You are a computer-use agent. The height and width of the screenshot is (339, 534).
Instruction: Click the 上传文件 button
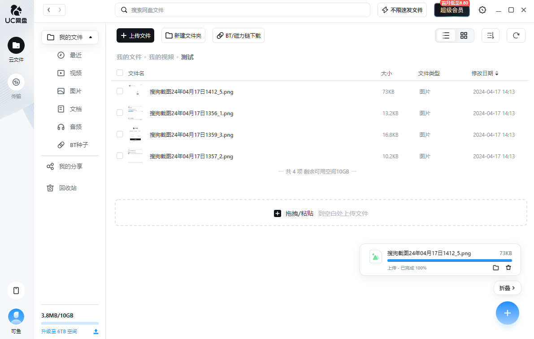click(x=135, y=35)
